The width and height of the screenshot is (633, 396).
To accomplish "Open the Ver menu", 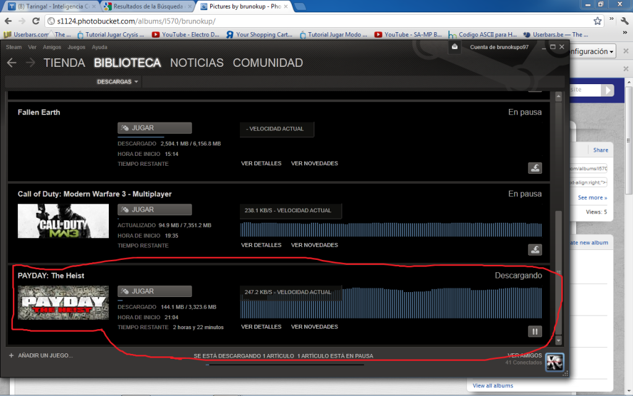I will point(32,47).
